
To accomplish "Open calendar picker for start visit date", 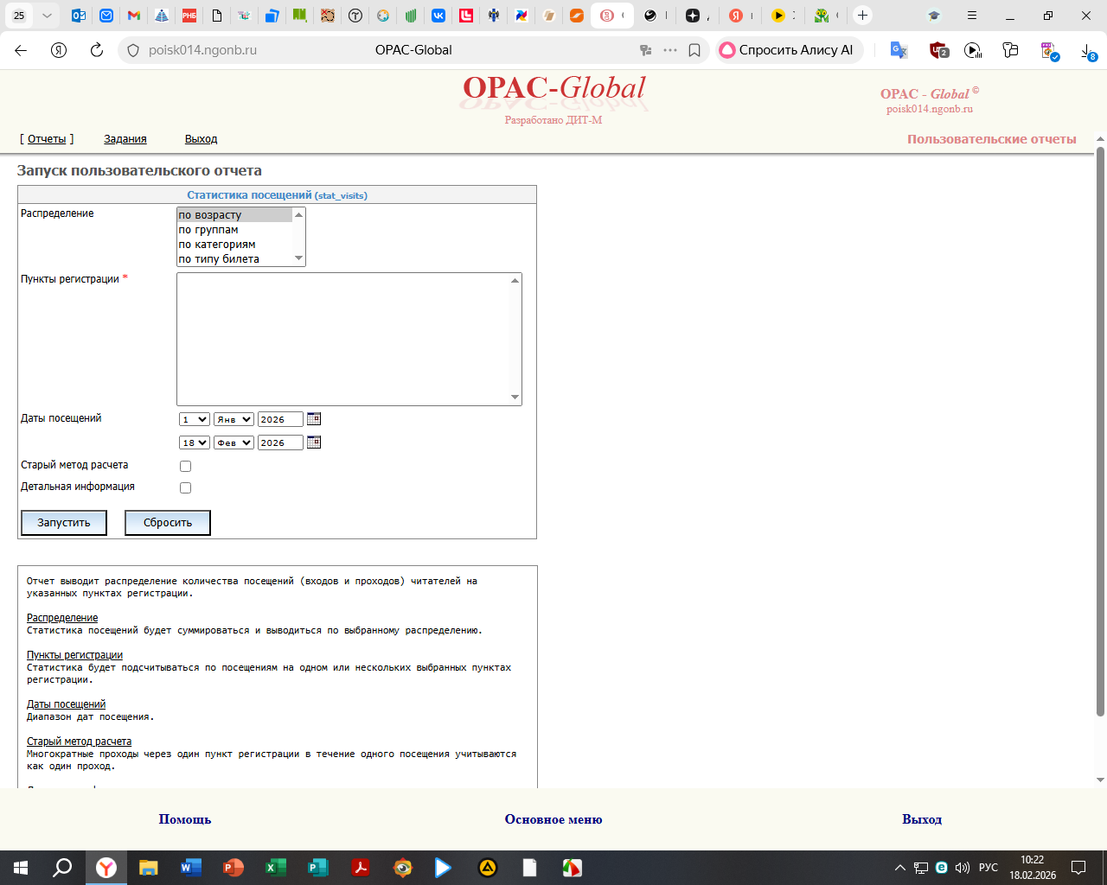I will (x=314, y=419).
